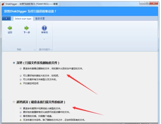161x124 pixels.
Task: Close the DiskDigger window
Action: pos(154,3)
